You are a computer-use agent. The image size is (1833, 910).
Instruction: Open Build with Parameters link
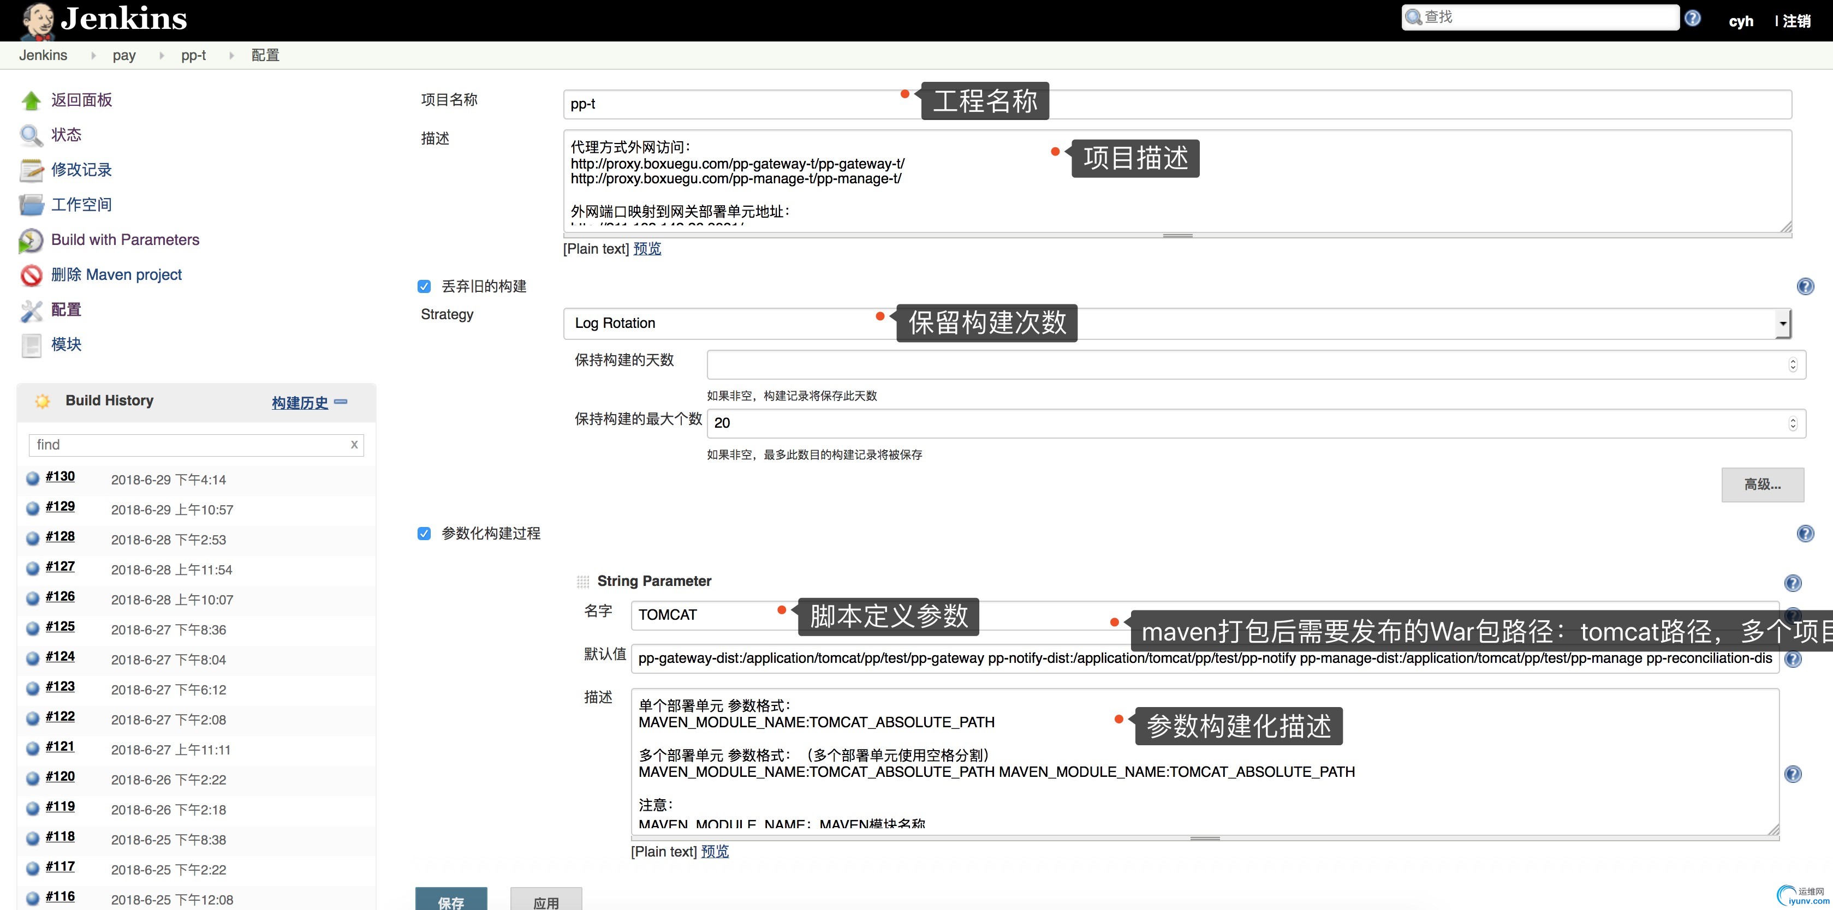click(x=125, y=240)
